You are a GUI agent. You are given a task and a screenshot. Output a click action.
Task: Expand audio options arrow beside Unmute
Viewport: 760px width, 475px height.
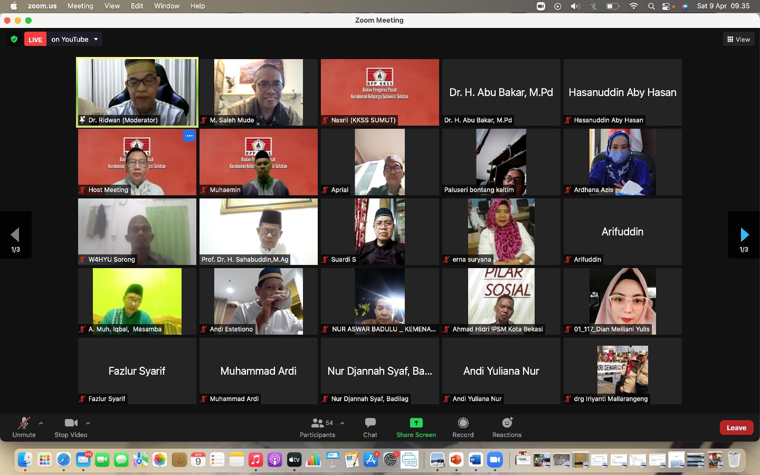41,423
